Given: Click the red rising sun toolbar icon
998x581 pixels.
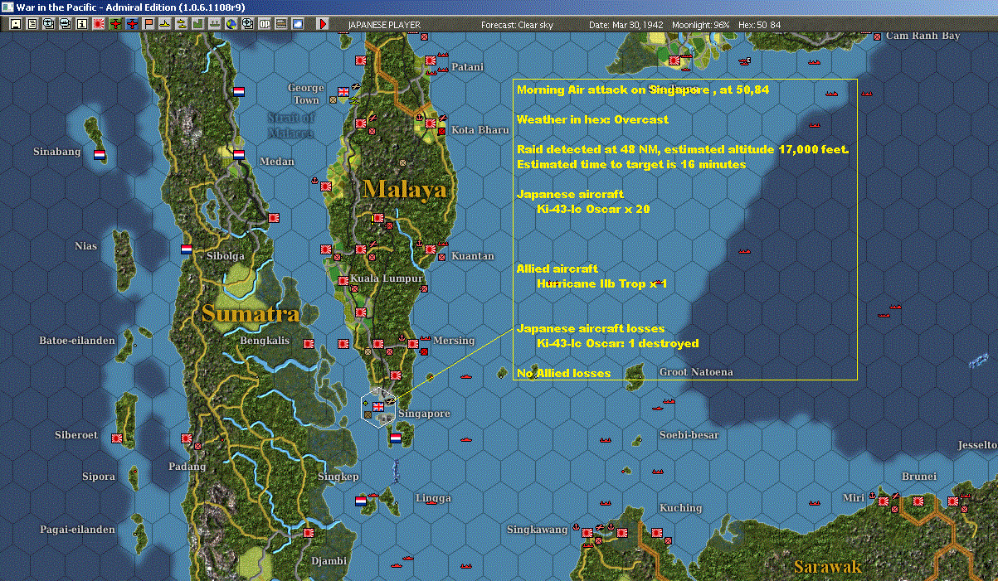Looking at the screenshot, I should (98, 24).
